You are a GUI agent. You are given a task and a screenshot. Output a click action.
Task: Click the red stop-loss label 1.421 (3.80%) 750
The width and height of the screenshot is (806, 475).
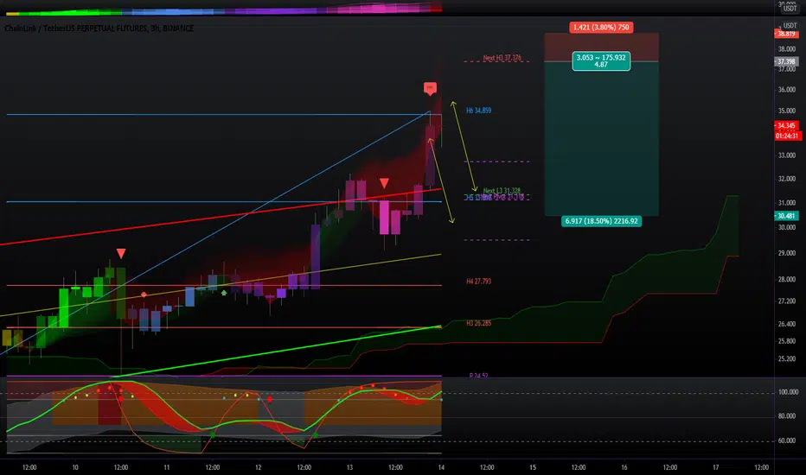601,28
